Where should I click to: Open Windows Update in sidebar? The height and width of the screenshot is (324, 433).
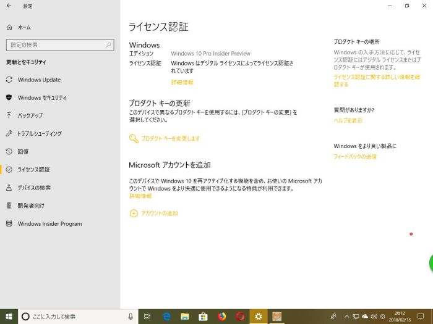(39, 80)
